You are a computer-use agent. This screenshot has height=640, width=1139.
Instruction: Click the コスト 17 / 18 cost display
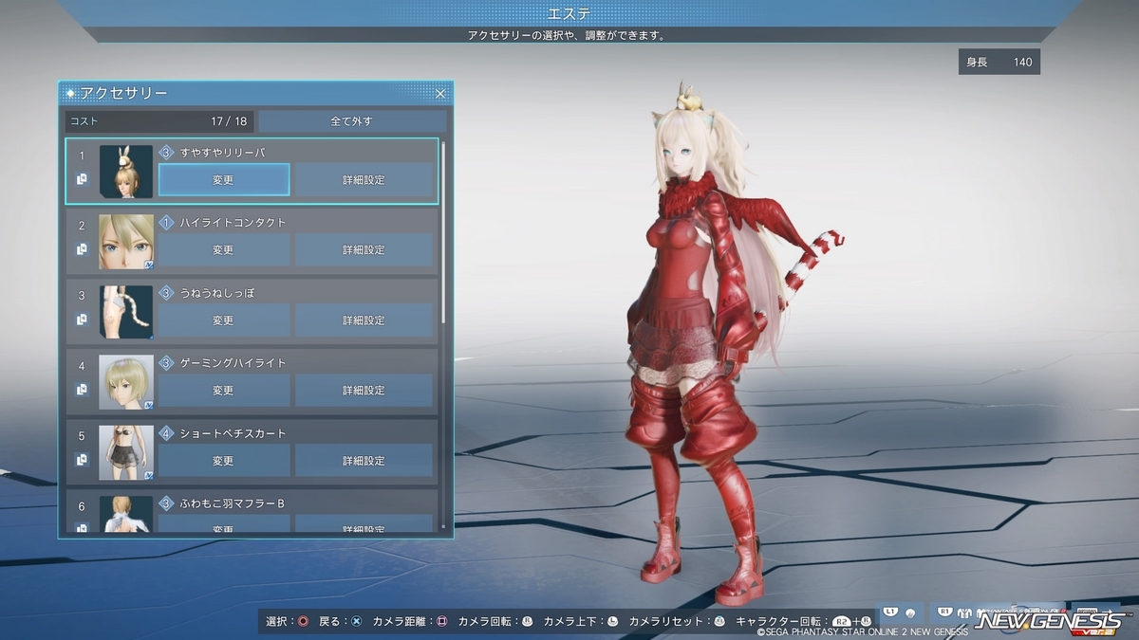coord(159,121)
